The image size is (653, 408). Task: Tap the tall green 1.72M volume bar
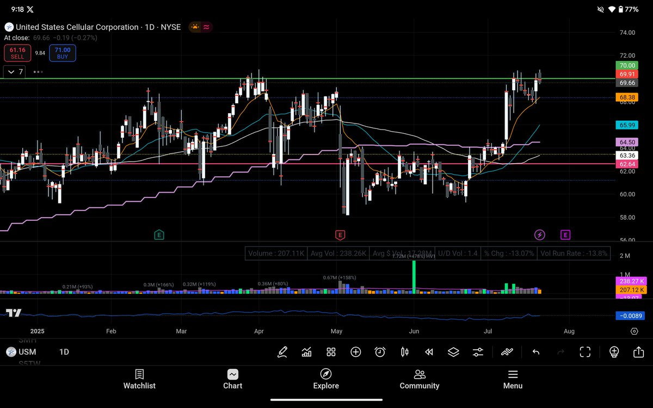(x=414, y=277)
